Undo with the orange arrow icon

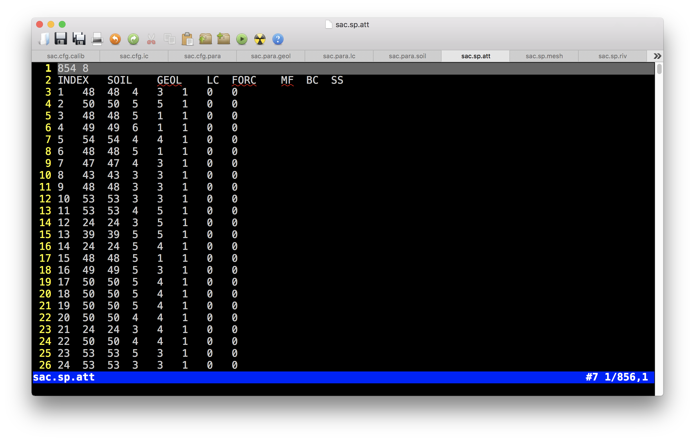tap(115, 39)
